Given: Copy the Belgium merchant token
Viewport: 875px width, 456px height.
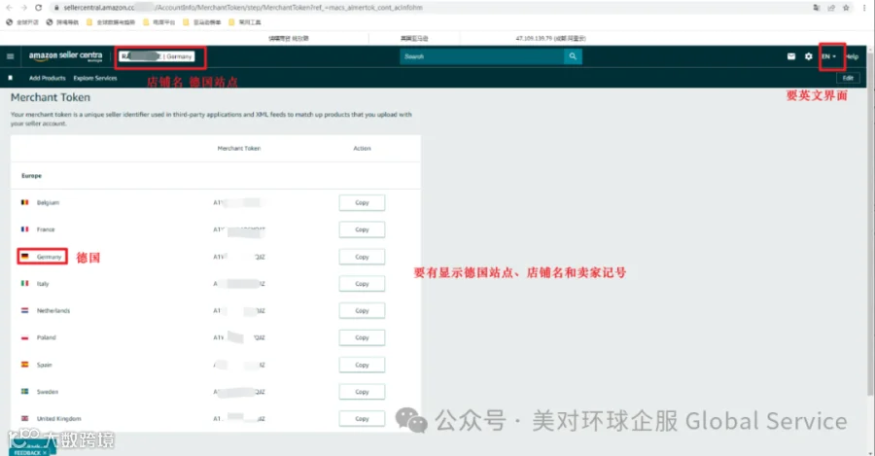Looking at the screenshot, I should 362,202.
